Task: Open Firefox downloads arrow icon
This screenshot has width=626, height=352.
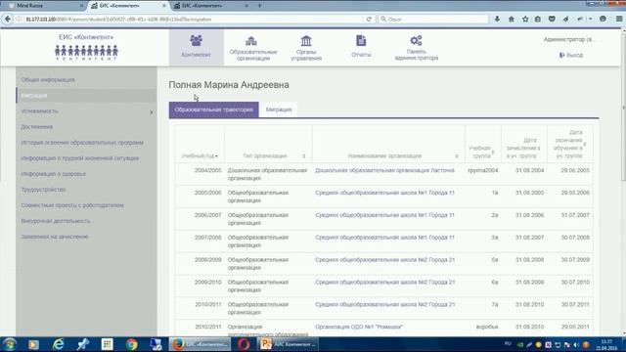Action: point(497,19)
